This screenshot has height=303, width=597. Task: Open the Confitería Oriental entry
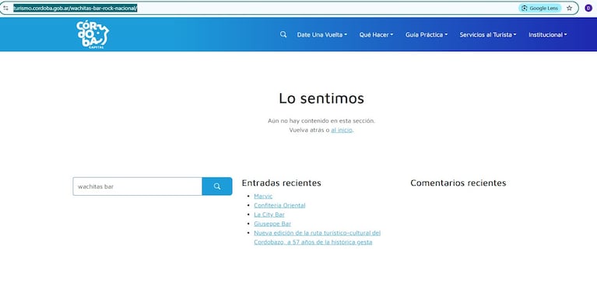279,205
